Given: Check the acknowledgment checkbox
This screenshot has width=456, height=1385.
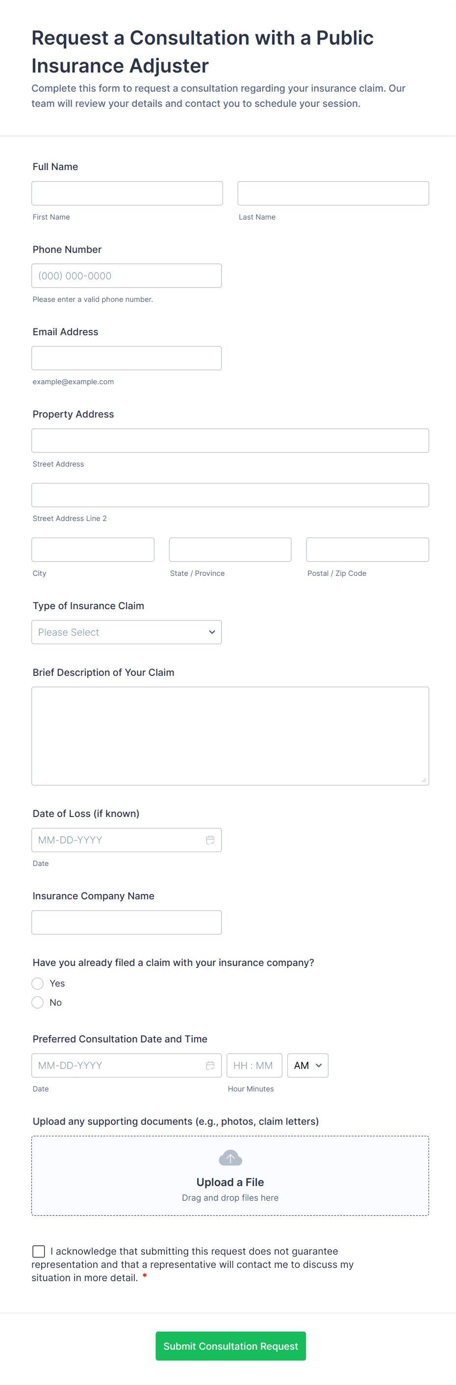Looking at the screenshot, I should (x=39, y=1251).
